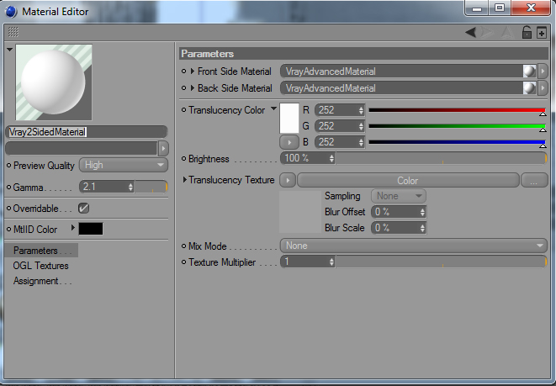
Task: Toggle animation dot next to MtlID Color
Action: point(9,230)
